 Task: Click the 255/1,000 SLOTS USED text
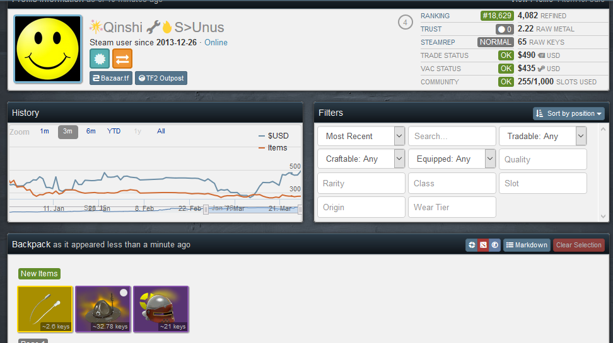[x=557, y=82]
